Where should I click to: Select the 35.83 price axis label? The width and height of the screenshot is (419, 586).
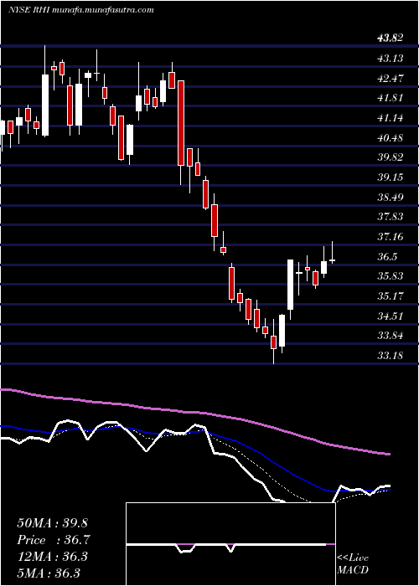(x=391, y=275)
